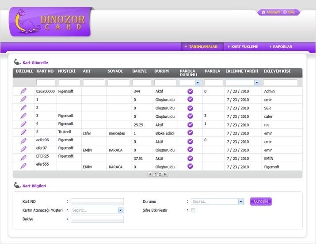Click the Parola filter field
This screenshot has width=316, height=244.
pos(213,83)
